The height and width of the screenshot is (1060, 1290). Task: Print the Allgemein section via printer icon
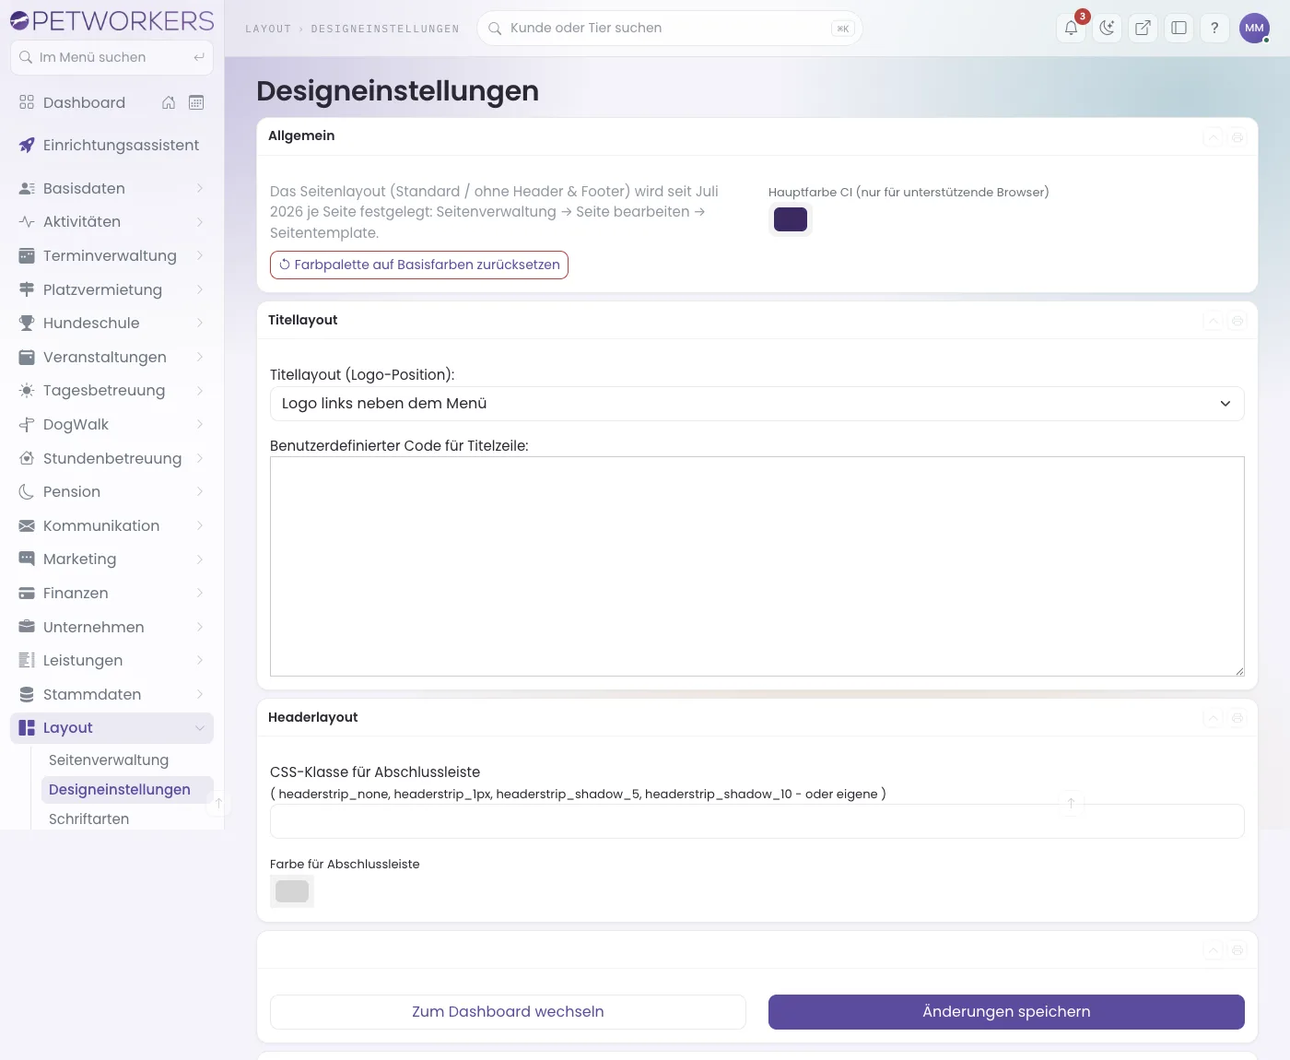point(1237,137)
